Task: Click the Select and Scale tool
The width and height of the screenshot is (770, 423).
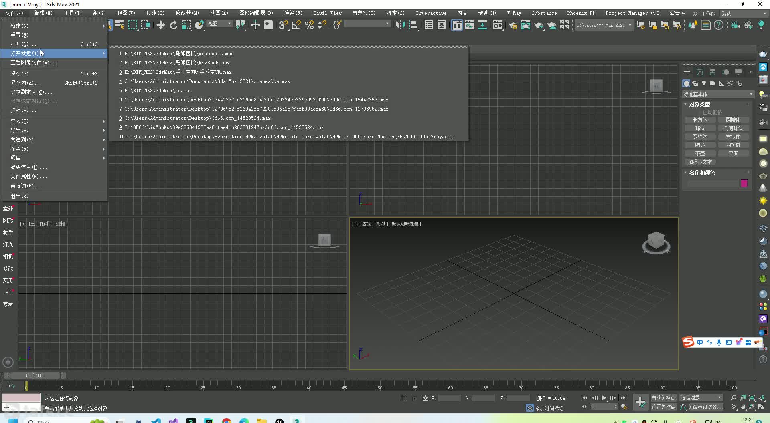Action: [x=186, y=25]
